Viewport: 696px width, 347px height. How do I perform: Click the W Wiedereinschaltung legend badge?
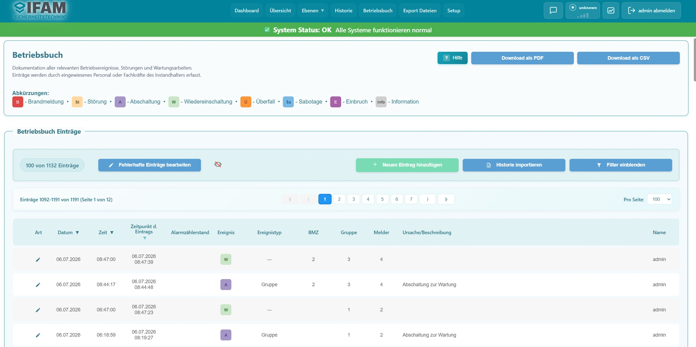pyautogui.click(x=174, y=102)
